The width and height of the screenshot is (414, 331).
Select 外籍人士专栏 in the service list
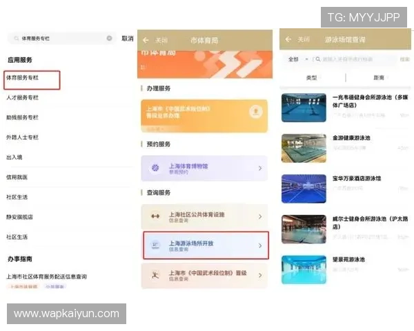(23, 137)
